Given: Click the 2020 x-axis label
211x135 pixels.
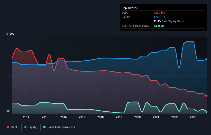Looking at the screenshot, I should (x=137, y=117).
